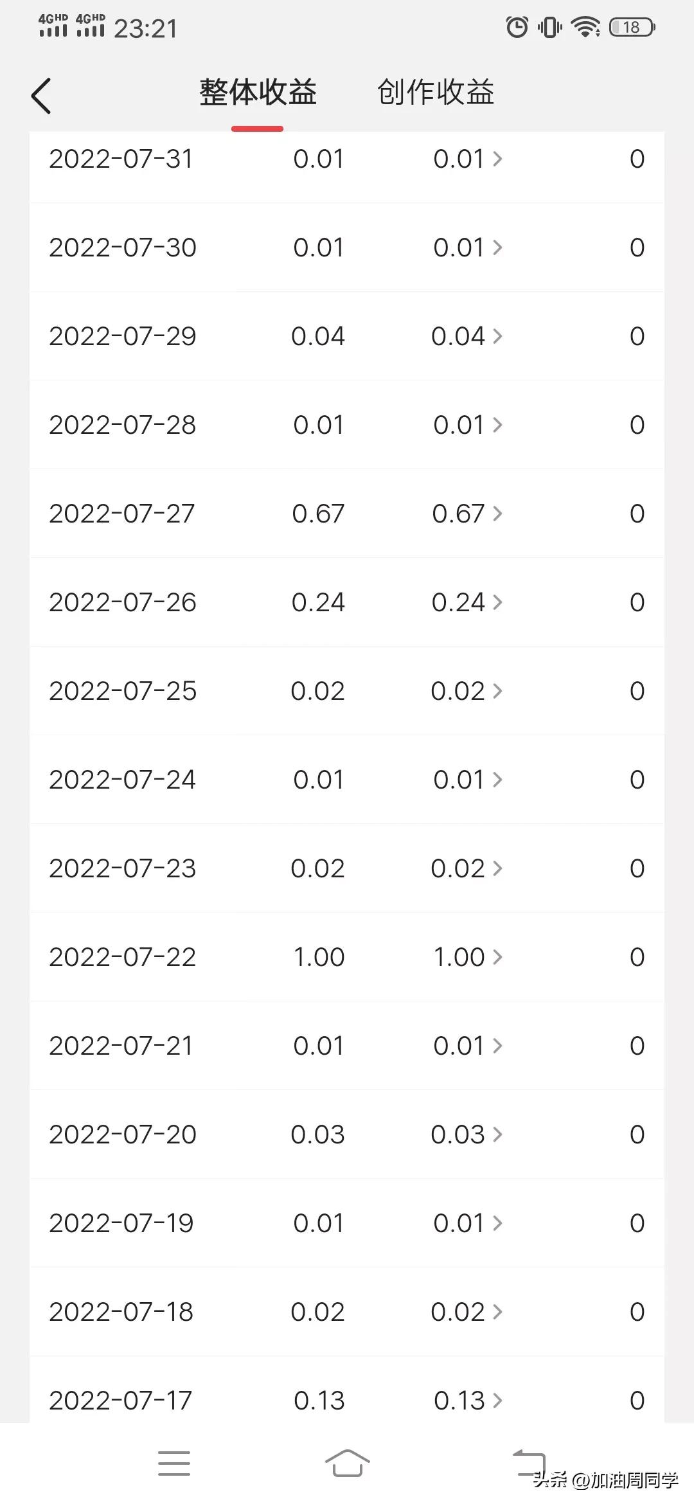Screen dimensions: 694x1504
Task: Tap the Android home navigation icon
Action: click(347, 1463)
